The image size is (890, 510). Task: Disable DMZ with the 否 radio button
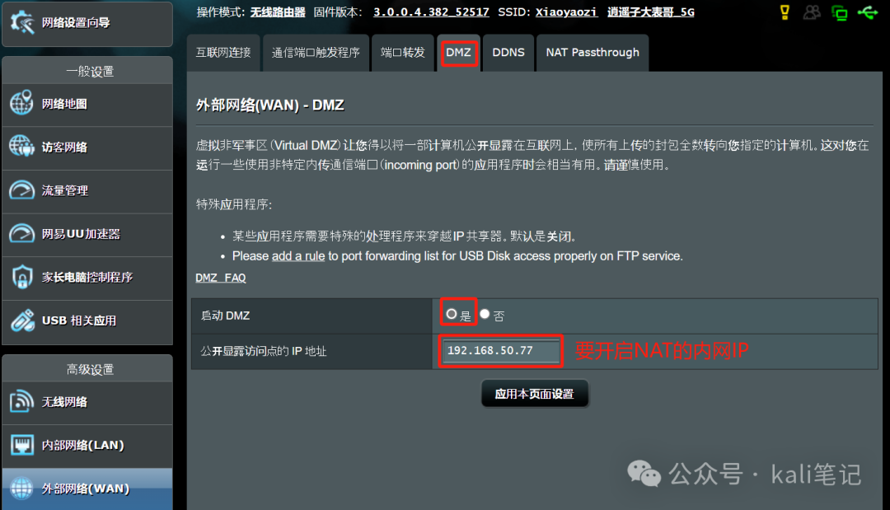485,314
